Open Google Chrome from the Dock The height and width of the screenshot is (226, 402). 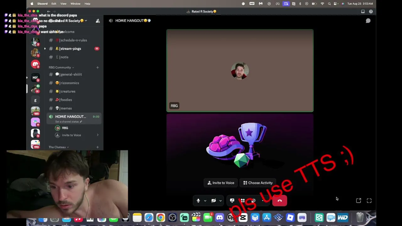click(160, 218)
